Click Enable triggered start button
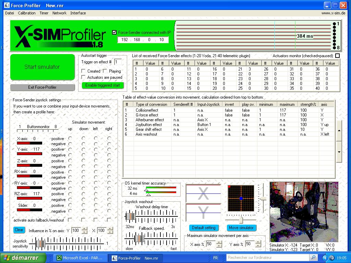The image size is (351, 263). click(x=102, y=85)
